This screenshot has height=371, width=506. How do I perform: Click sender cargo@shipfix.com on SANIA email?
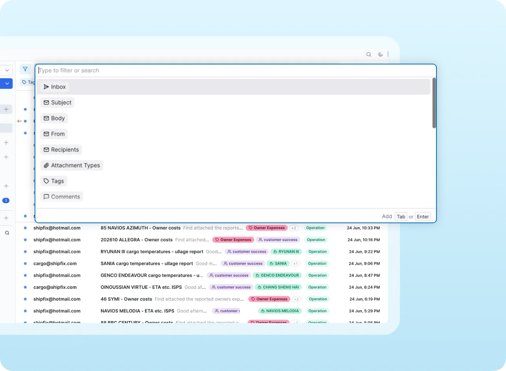(55, 263)
